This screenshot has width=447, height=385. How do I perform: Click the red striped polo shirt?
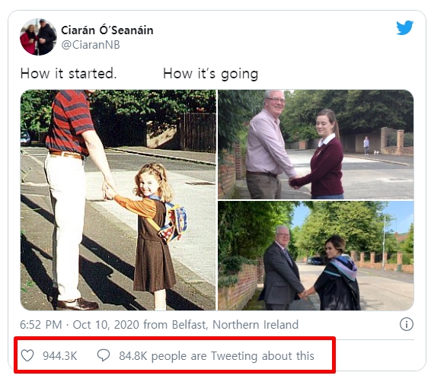[x=69, y=123]
